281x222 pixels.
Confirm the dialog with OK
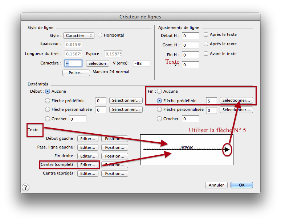241,185
